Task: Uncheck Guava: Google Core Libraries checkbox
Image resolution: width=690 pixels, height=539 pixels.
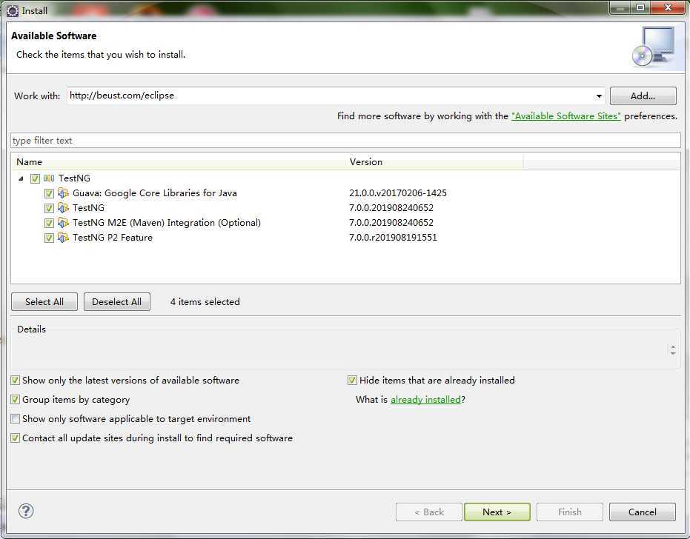Action: tap(49, 193)
